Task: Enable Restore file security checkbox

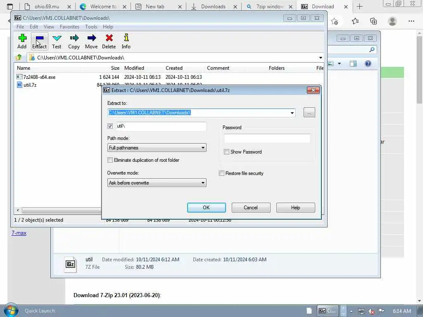Action: coord(221,173)
